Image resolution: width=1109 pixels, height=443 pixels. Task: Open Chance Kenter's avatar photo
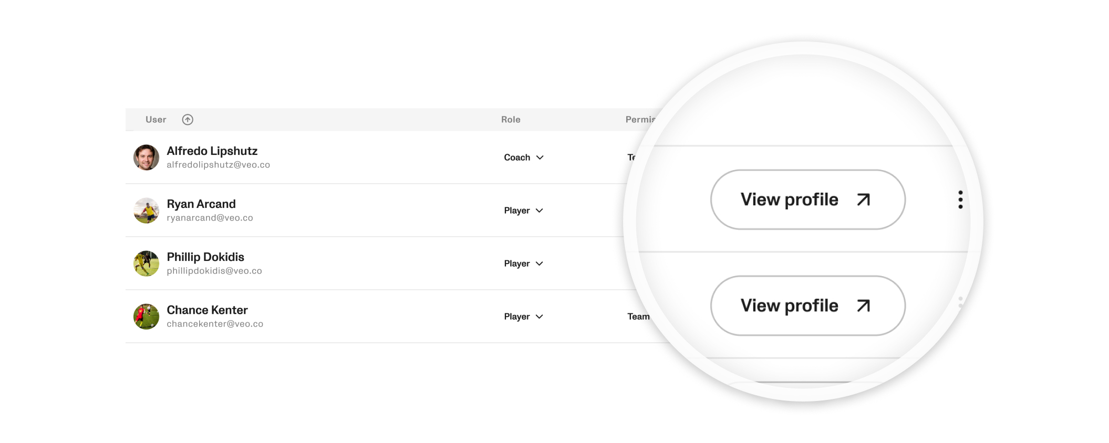point(146,317)
